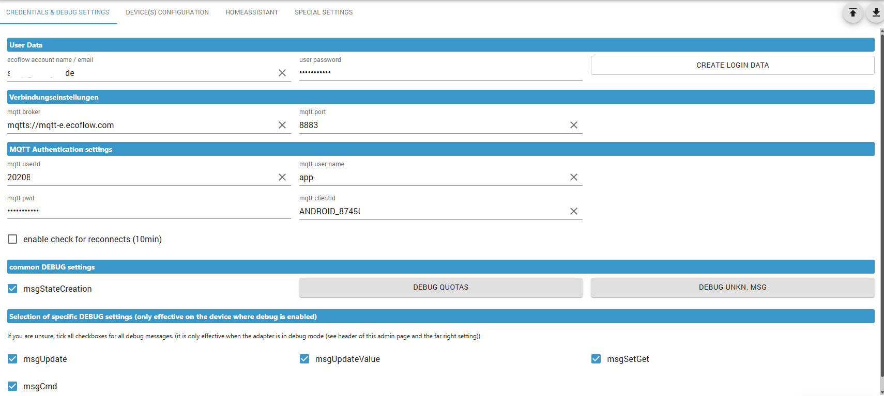
Task: Click the Debug Unkn. Msg button
Action: [x=733, y=287]
